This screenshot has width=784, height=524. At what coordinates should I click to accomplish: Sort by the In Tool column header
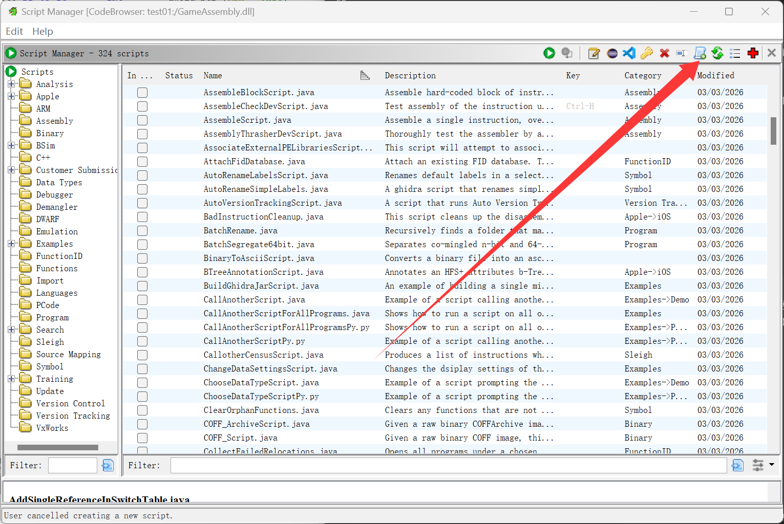click(x=140, y=76)
